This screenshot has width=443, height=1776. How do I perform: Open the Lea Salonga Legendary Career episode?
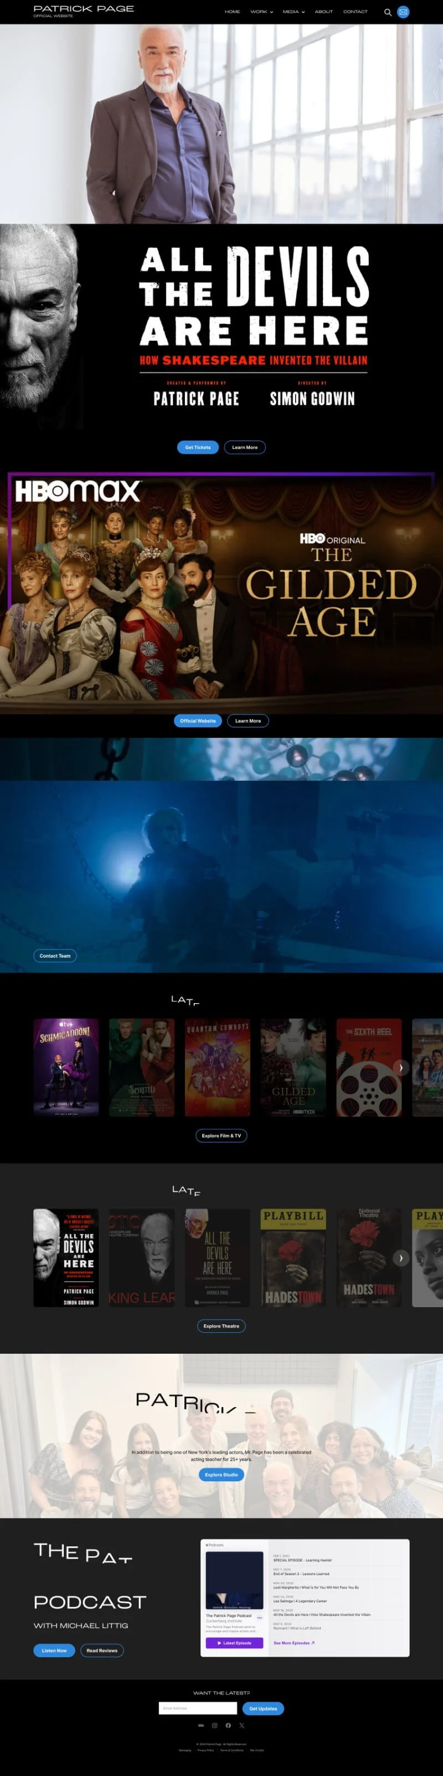tap(300, 1601)
